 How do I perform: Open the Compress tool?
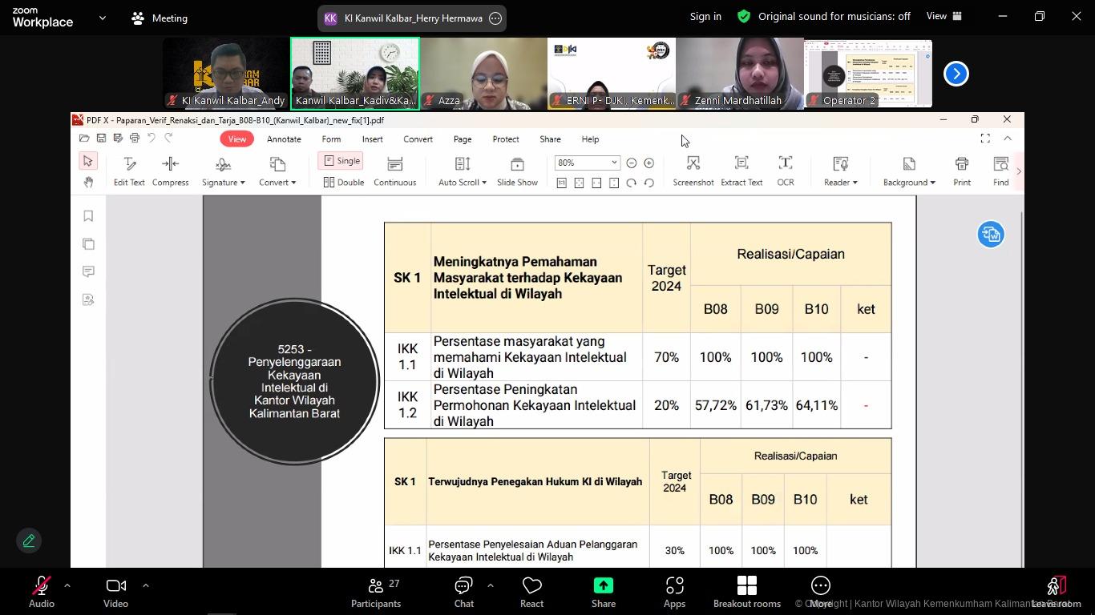coord(170,171)
